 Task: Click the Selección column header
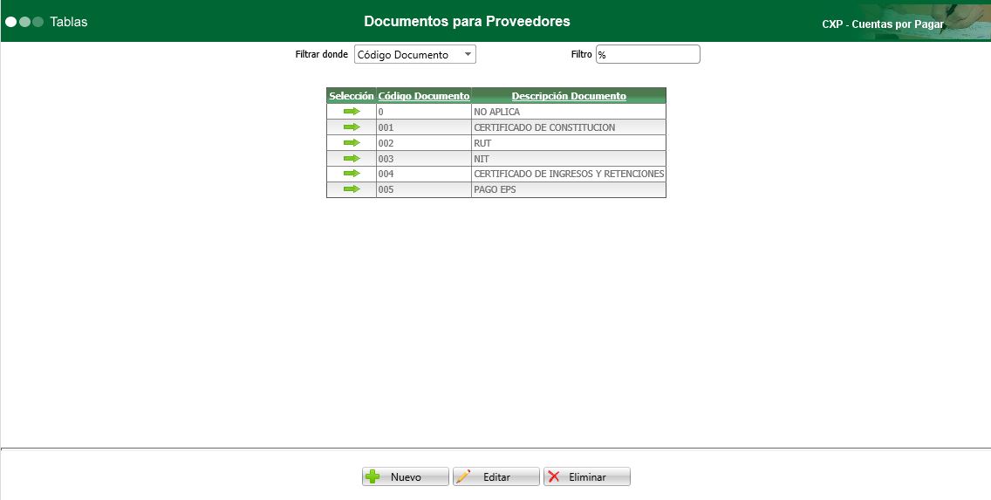[352, 96]
